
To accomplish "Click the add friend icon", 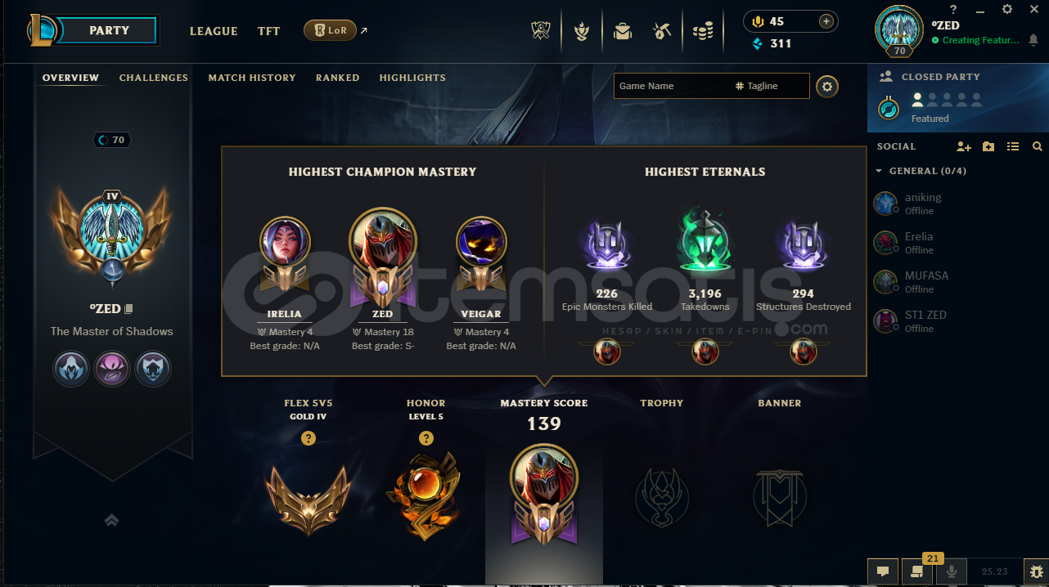I will pos(964,146).
